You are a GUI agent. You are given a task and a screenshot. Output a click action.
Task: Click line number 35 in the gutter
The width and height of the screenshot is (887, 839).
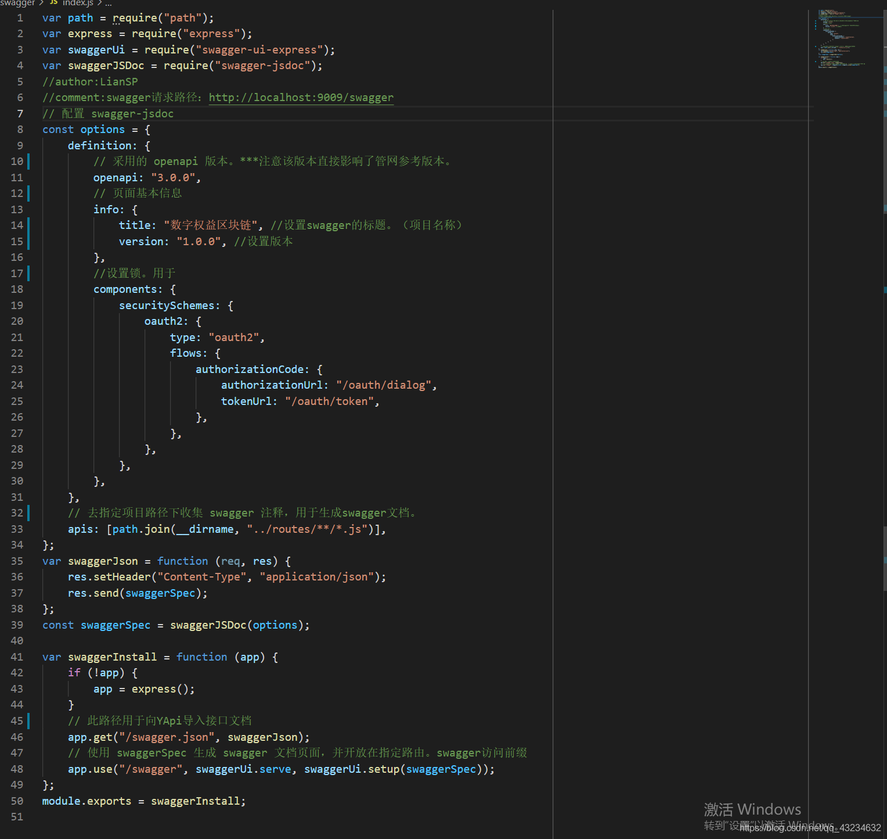(17, 561)
